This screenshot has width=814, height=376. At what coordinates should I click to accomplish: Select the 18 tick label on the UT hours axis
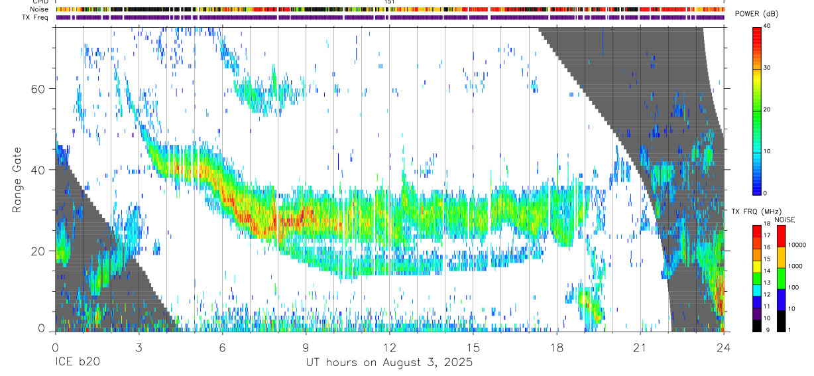(556, 347)
